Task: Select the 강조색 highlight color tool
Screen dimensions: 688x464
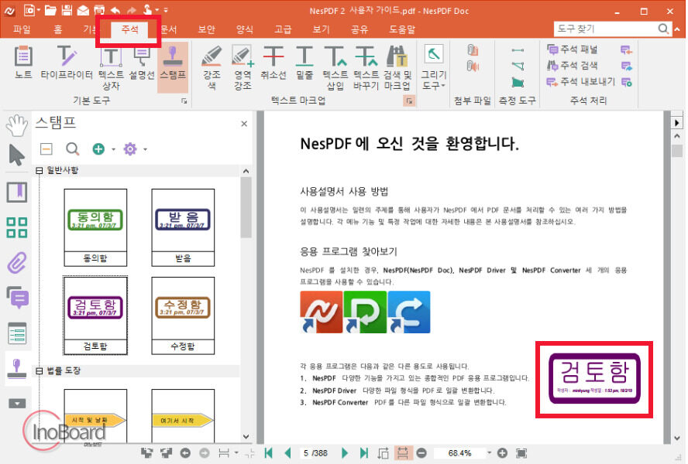Action: 212,68
